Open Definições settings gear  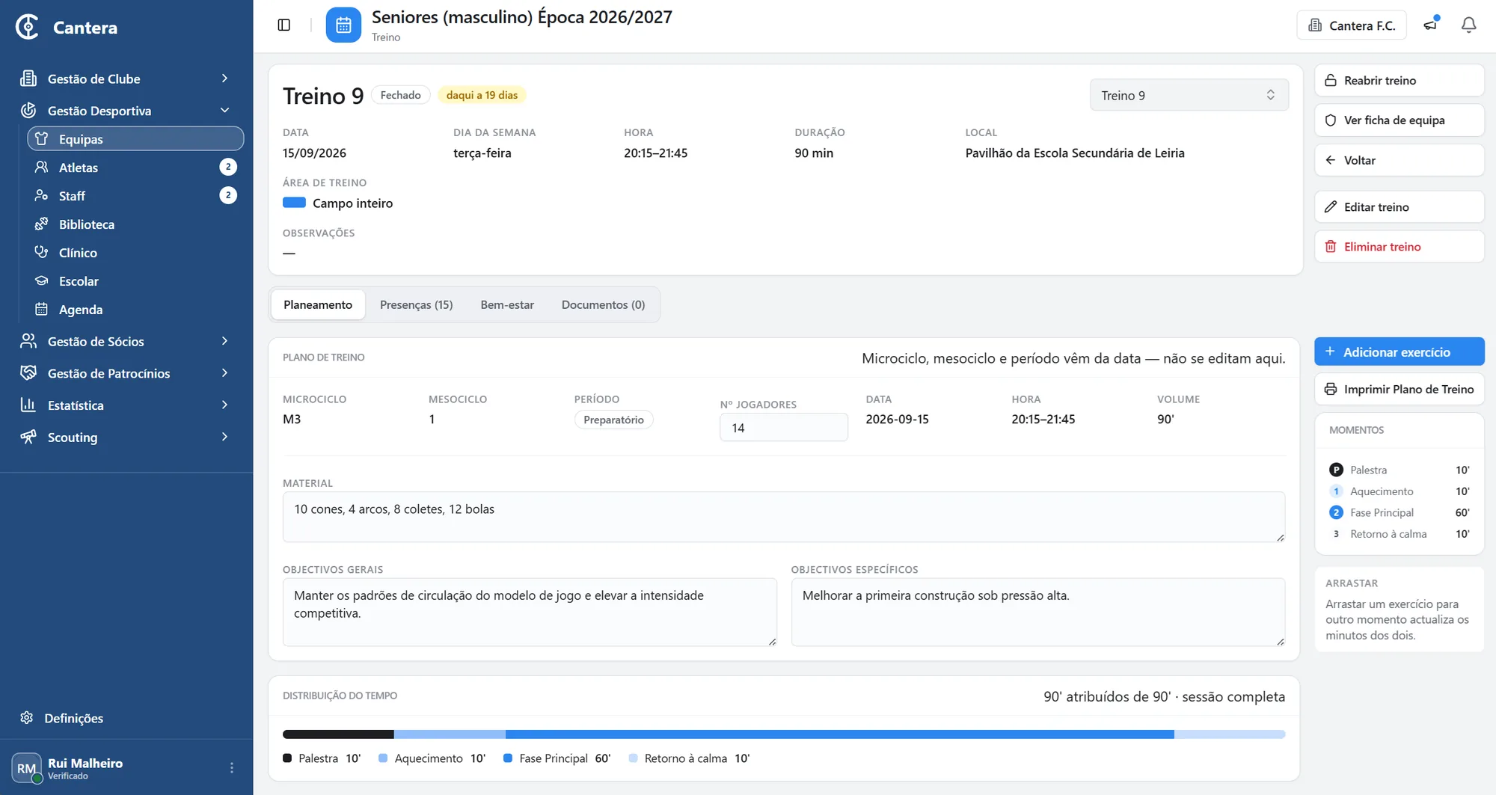(27, 718)
